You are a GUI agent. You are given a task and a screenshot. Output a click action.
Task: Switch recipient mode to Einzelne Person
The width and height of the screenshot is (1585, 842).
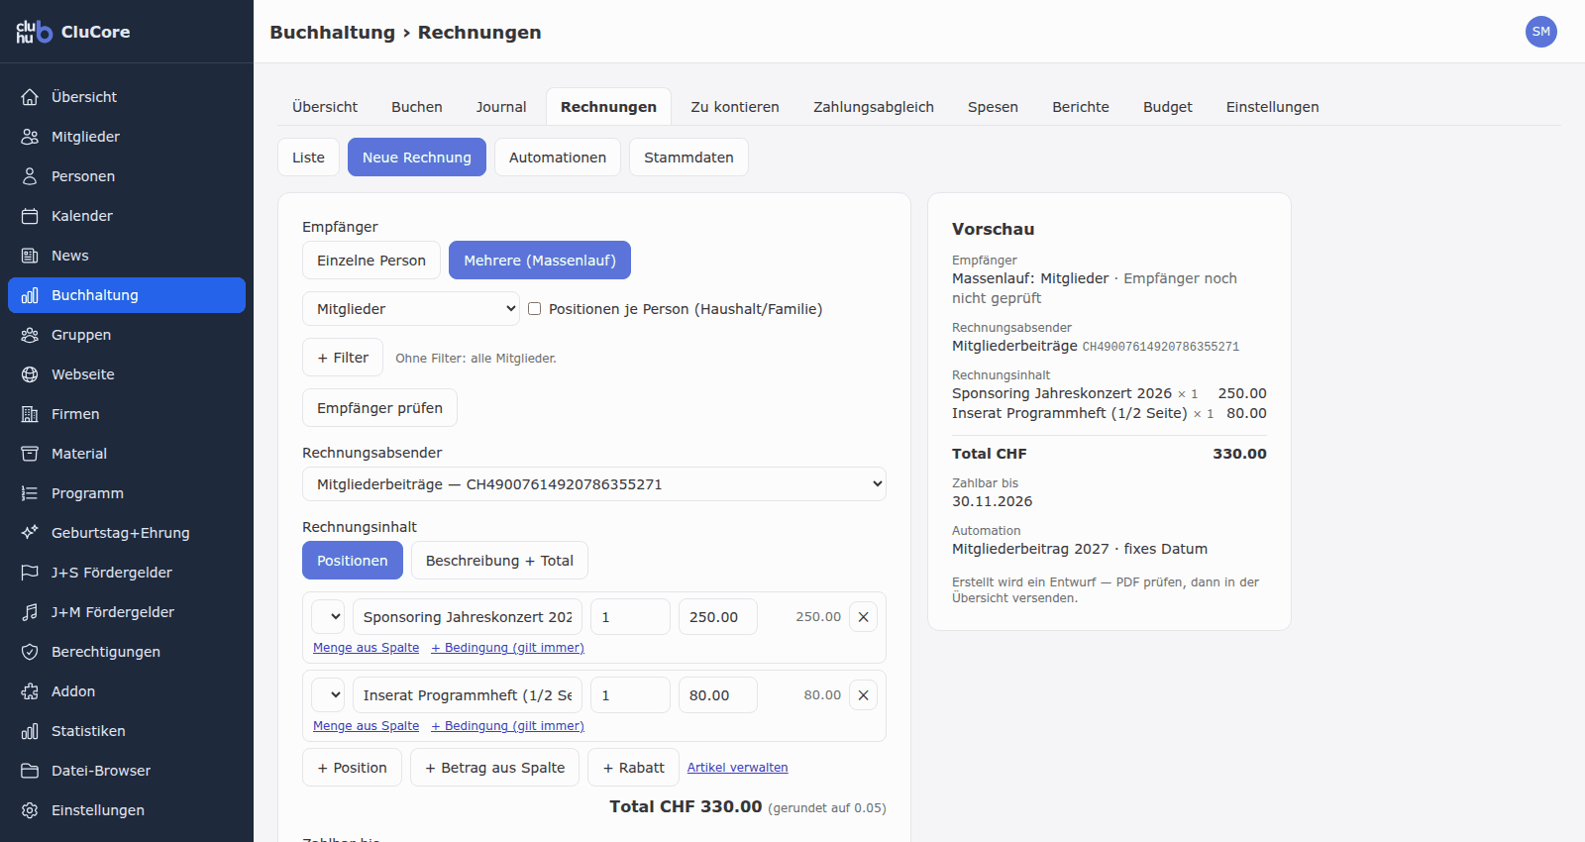coord(371,261)
